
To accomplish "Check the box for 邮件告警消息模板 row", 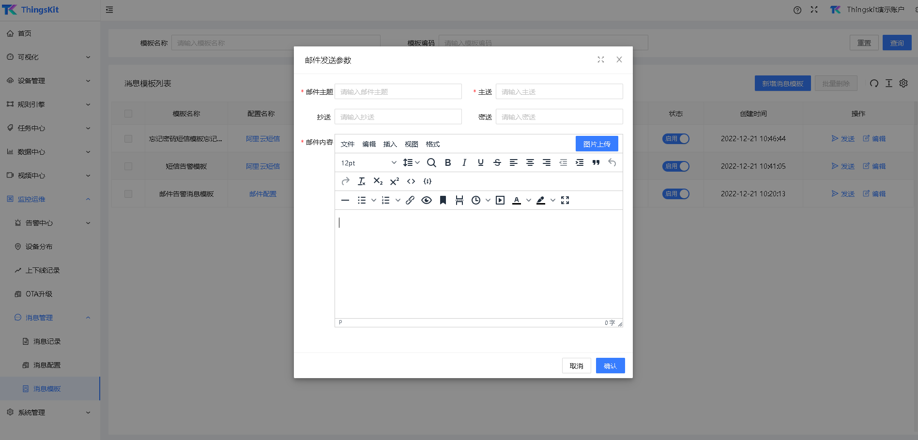I will 128,194.
